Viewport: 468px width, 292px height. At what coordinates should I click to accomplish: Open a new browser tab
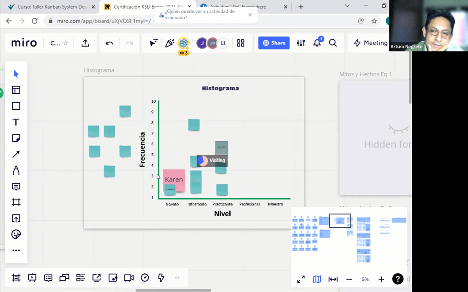click(x=301, y=7)
